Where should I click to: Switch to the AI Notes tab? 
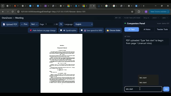(x=147, y=29)
